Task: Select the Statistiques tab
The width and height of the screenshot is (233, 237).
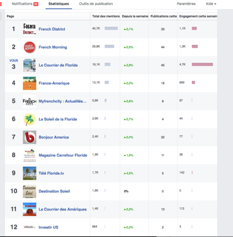Action: pyautogui.click(x=59, y=4)
